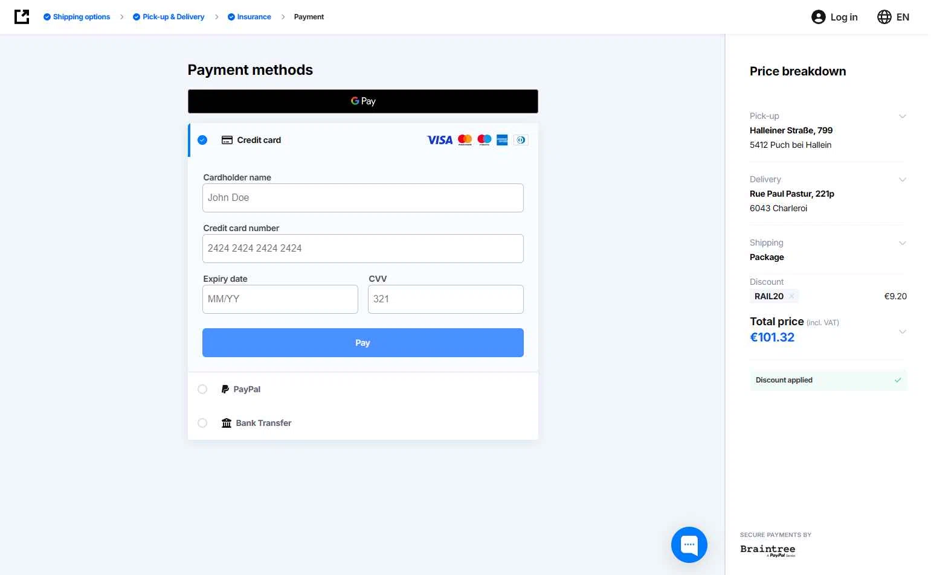
Task: Click the Visa card logo
Action: [440, 140]
